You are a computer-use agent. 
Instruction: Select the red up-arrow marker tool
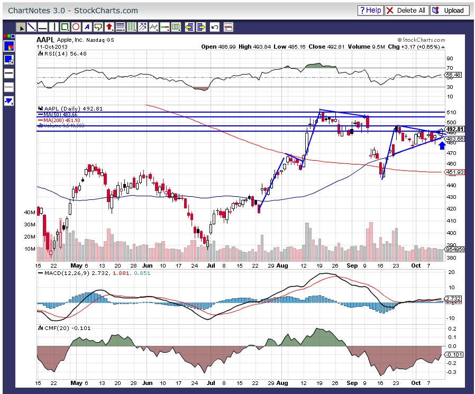[x=109, y=28]
